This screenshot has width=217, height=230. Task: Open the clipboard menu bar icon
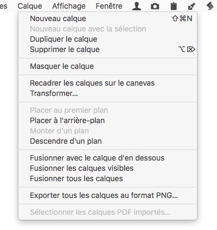[174, 6]
